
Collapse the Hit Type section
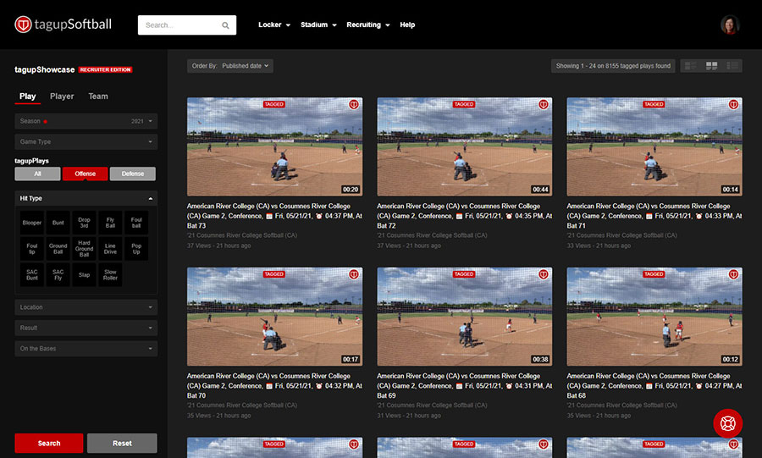coord(86,198)
